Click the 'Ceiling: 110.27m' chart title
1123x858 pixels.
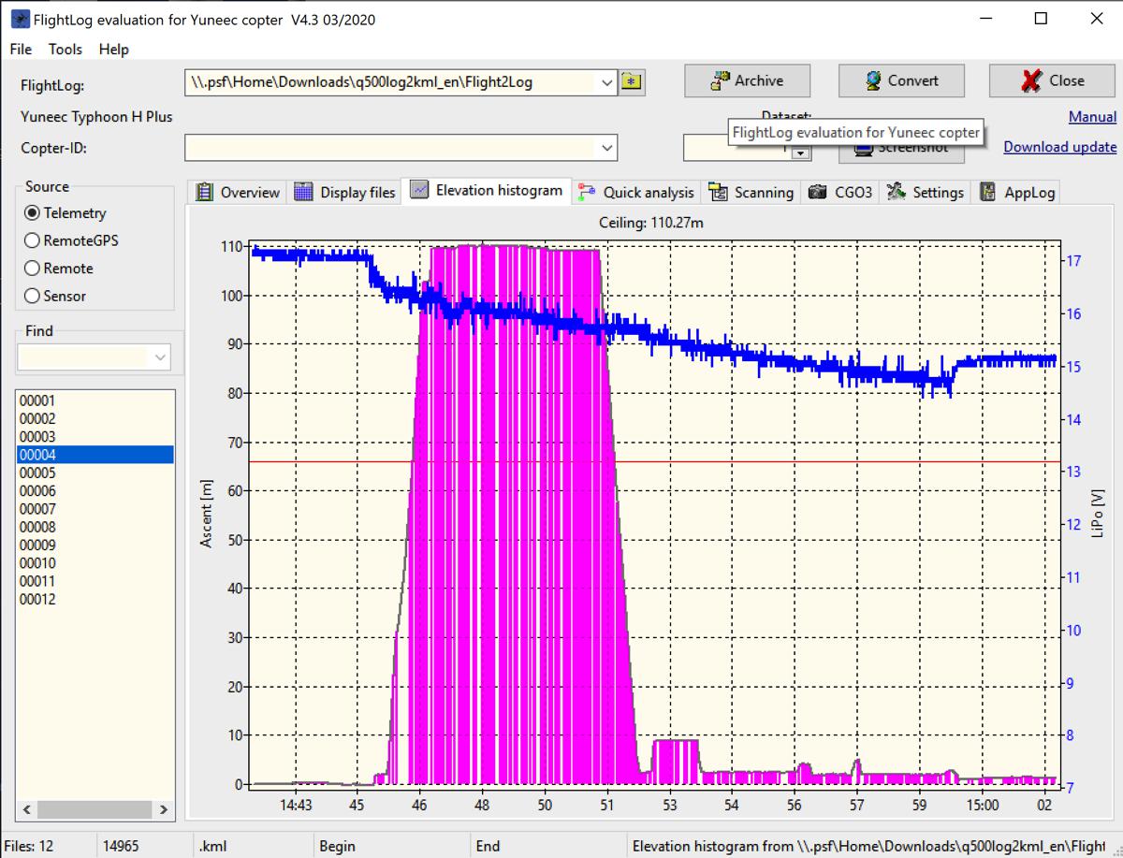coord(651,222)
